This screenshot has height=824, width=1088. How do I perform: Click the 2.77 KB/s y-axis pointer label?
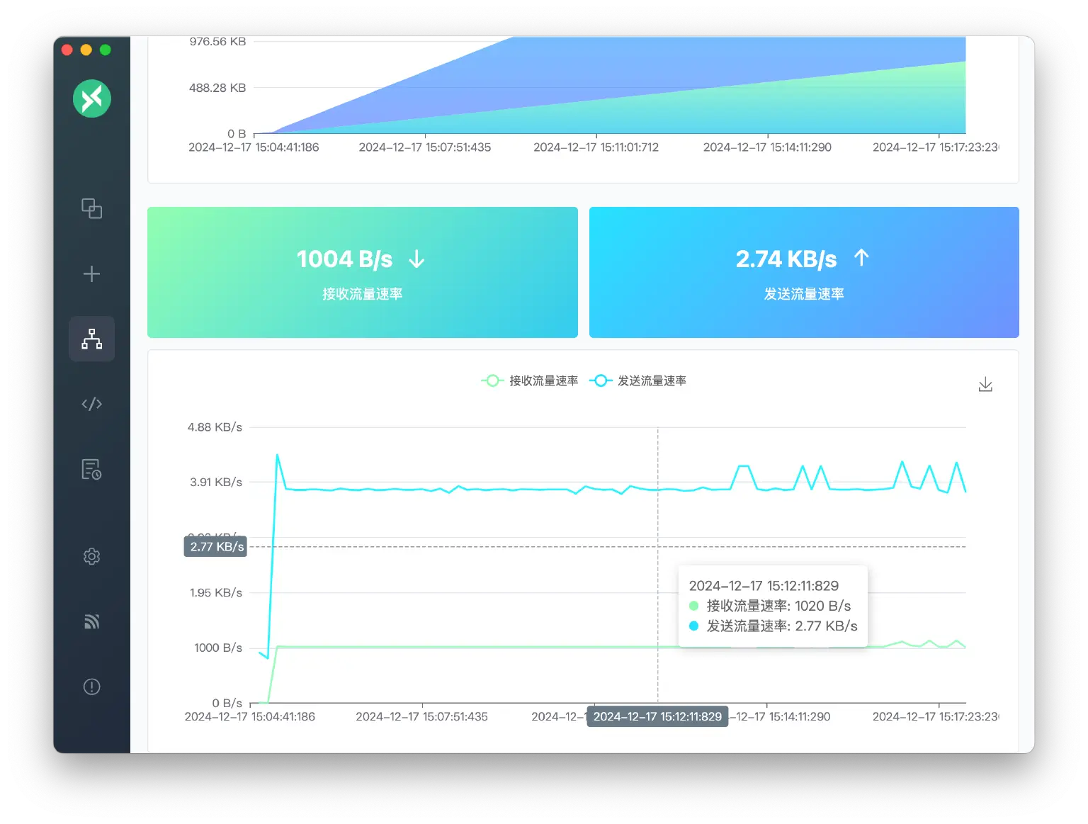[216, 546]
